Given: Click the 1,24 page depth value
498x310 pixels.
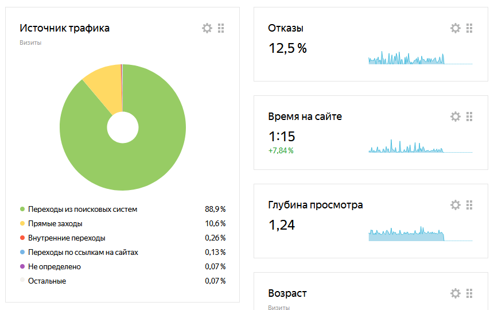Looking at the screenshot, I should click(282, 225).
